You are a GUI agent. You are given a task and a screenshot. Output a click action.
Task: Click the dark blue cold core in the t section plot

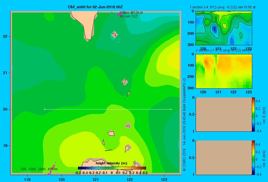coord(214,29)
